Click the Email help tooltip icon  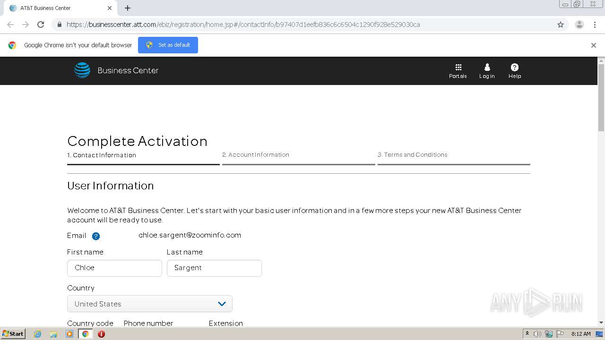(96, 236)
